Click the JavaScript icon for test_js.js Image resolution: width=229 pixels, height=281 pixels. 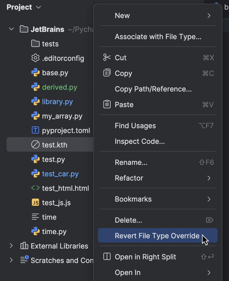point(35,202)
